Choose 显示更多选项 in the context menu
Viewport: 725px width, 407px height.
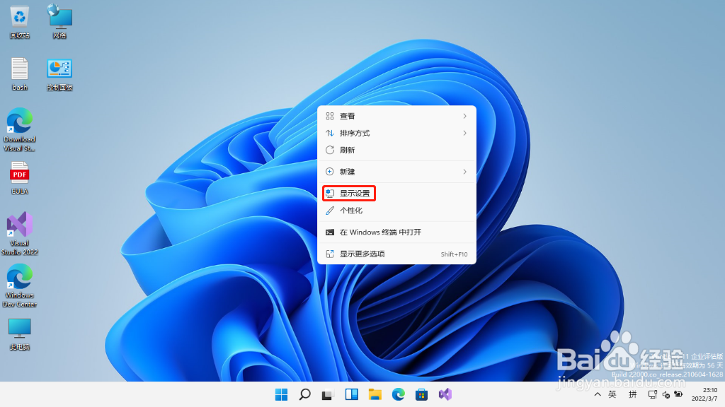(x=396, y=254)
